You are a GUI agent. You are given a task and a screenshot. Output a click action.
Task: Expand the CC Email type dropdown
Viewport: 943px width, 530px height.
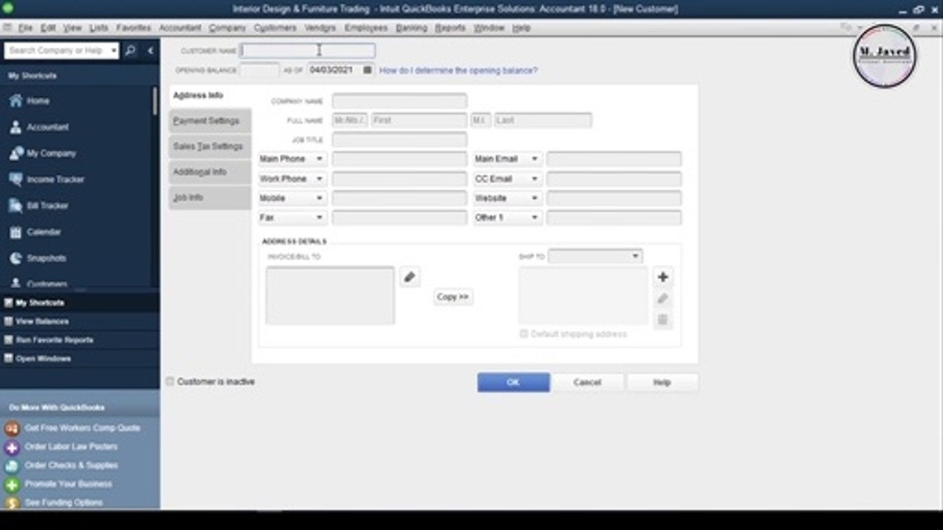tap(534, 179)
